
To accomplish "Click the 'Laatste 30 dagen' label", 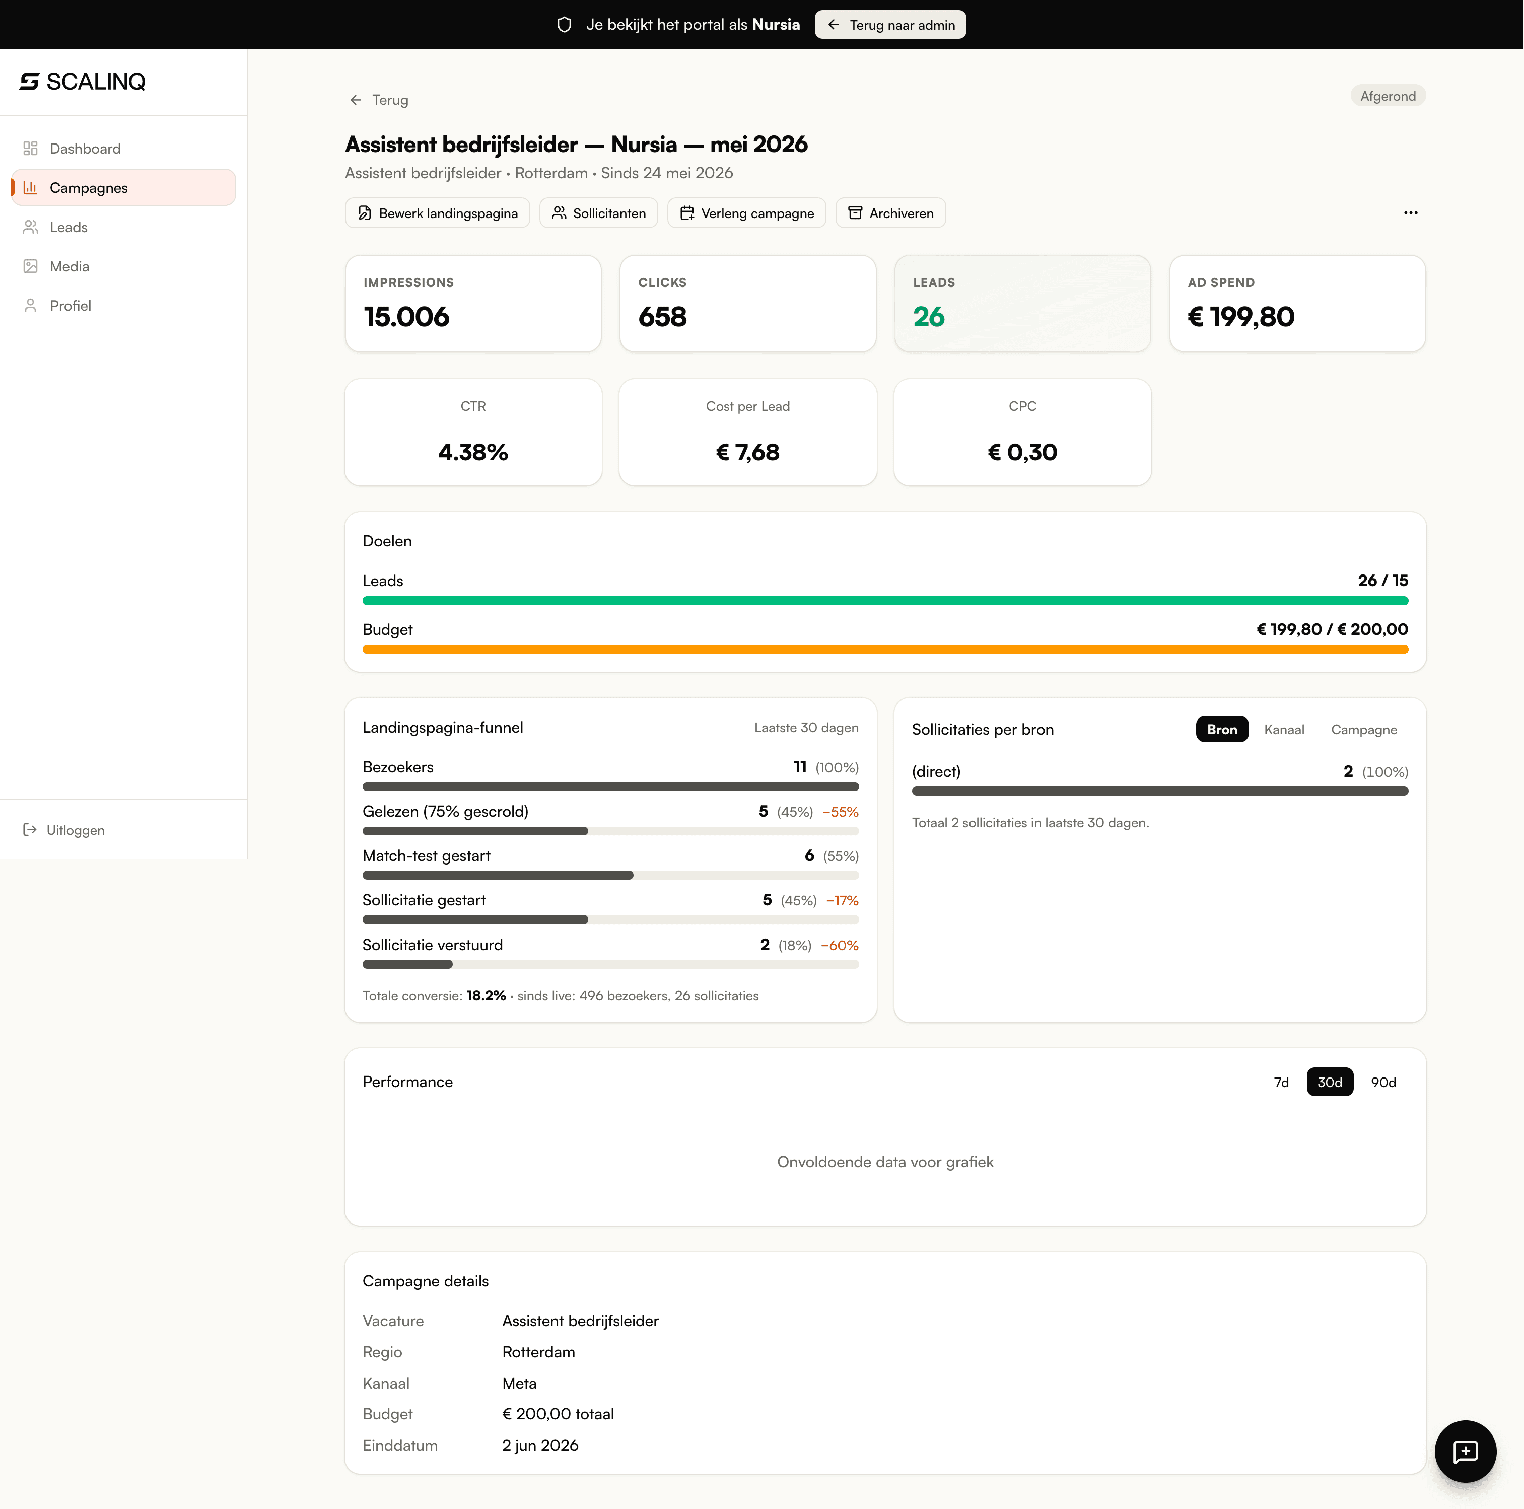I will [x=806, y=728].
